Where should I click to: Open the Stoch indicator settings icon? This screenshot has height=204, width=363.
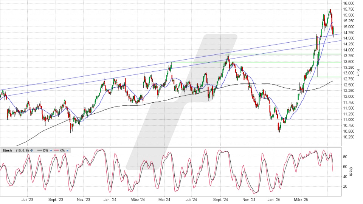point(31,150)
